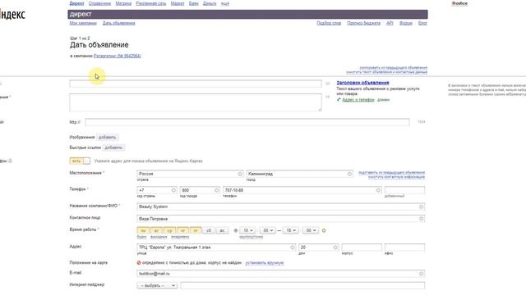This screenshot has height=295, width=526.
Task: Open the Блог link
Action: point(422,23)
